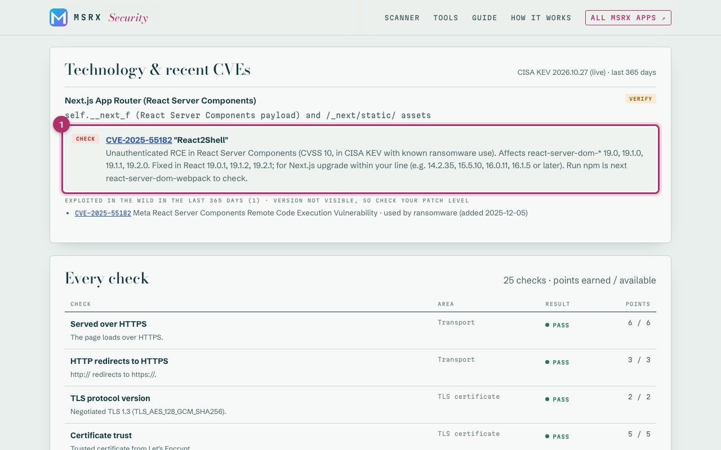Viewport: 721px width, 450px height.
Task: Click the RESULT column header
Action: 558,304
